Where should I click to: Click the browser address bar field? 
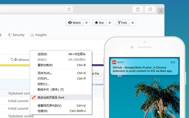[x=36, y=9]
